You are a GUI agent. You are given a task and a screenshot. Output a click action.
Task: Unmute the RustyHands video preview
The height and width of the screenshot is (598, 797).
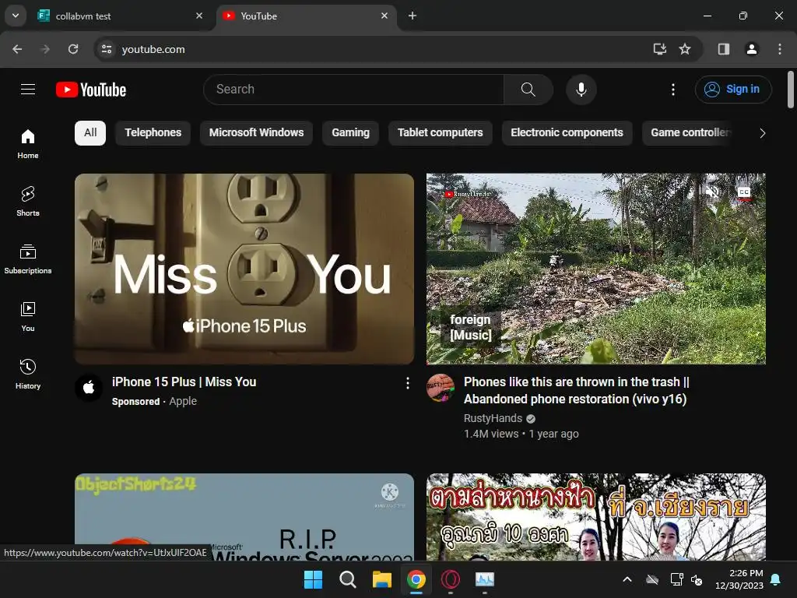pyautogui.click(x=713, y=192)
